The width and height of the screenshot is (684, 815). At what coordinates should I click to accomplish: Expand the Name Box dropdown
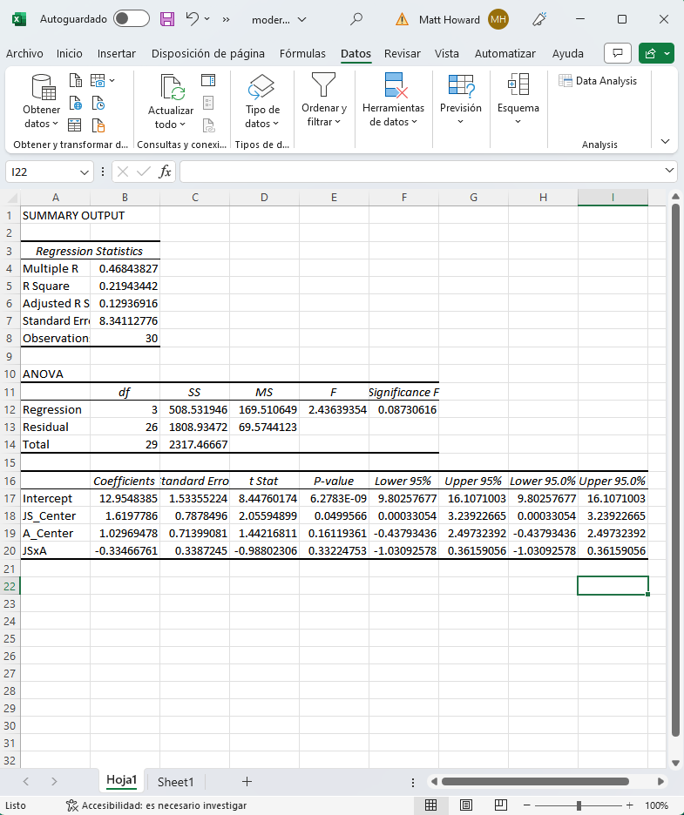(85, 172)
